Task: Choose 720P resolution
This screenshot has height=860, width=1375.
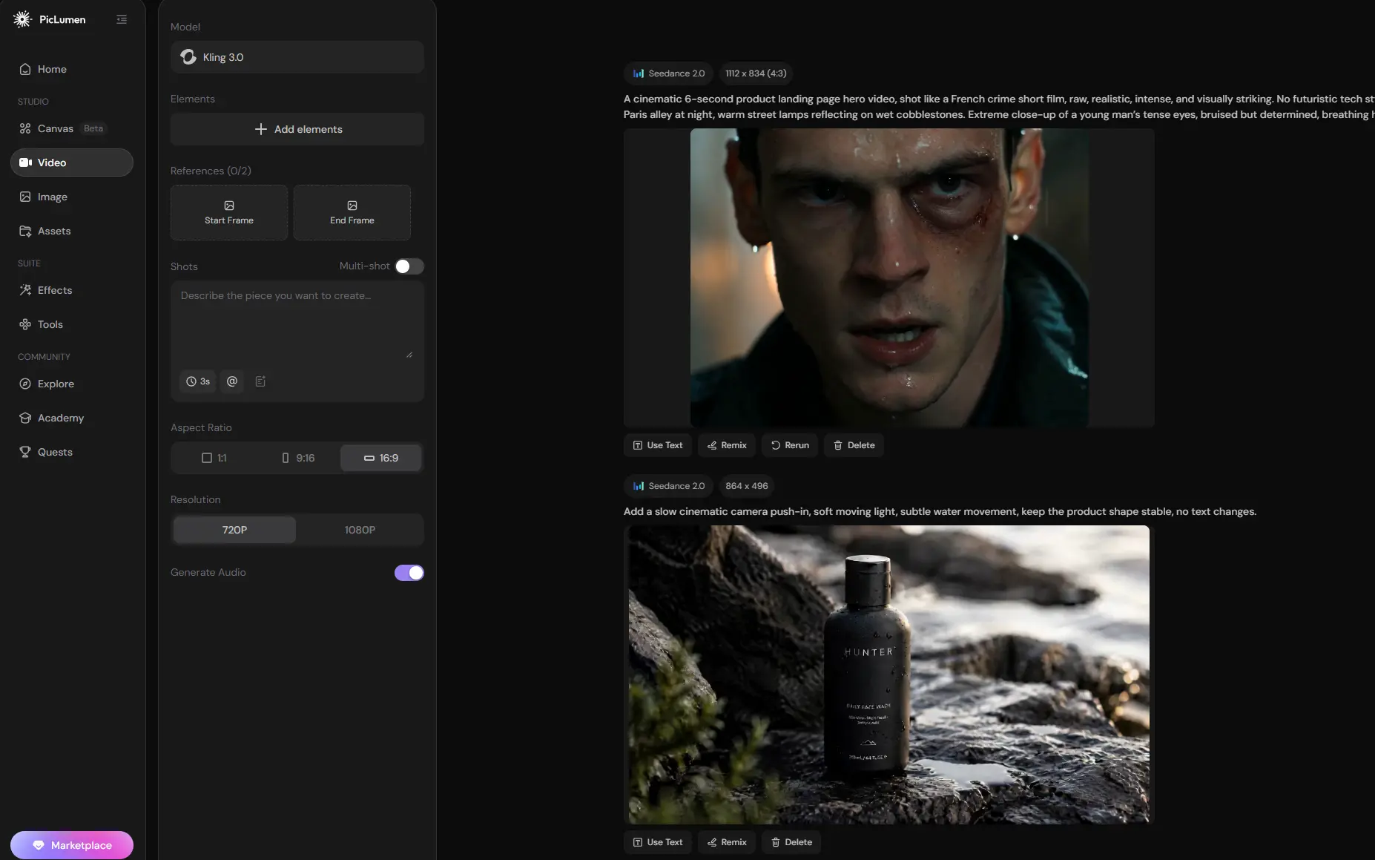Action: pos(234,530)
